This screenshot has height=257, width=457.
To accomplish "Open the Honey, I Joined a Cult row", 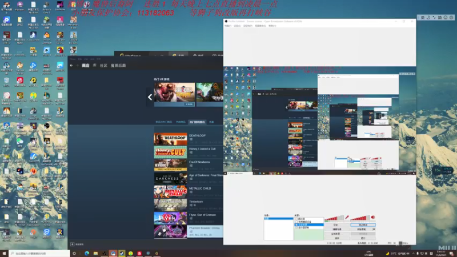I will (x=189, y=152).
